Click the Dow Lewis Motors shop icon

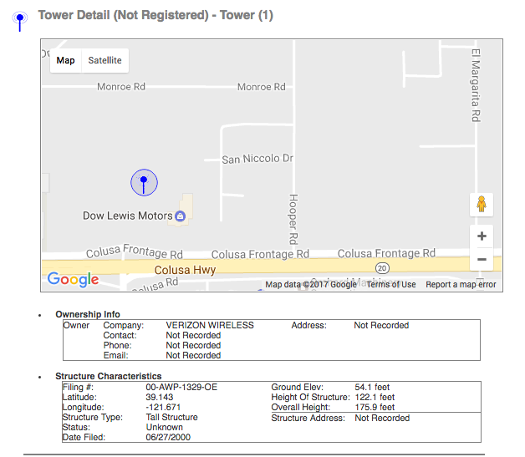tap(179, 216)
